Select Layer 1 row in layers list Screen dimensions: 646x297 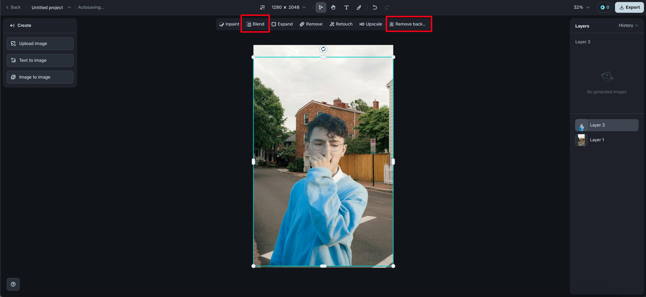(607, 140)
